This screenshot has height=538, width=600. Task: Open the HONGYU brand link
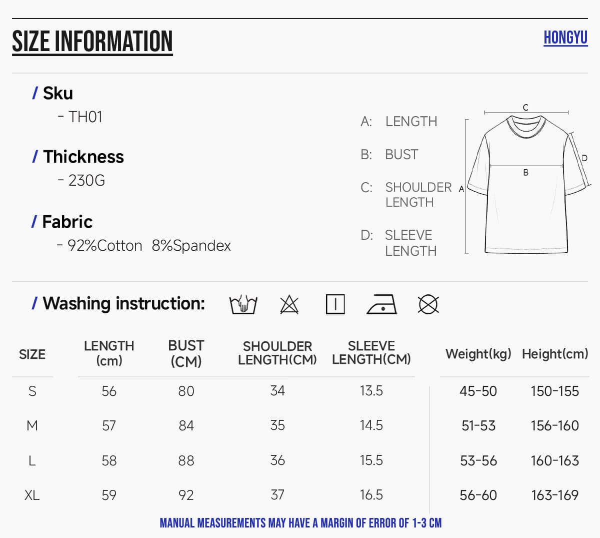[565, 38]
